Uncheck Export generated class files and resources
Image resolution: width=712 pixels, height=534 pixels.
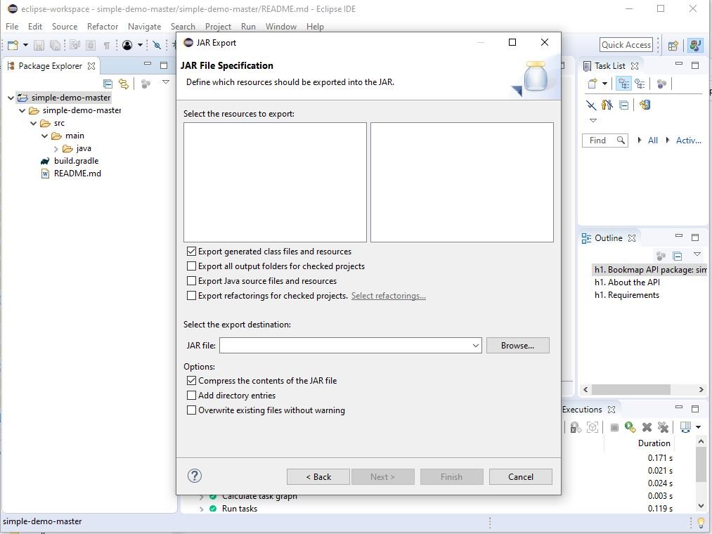coord(191,252)
